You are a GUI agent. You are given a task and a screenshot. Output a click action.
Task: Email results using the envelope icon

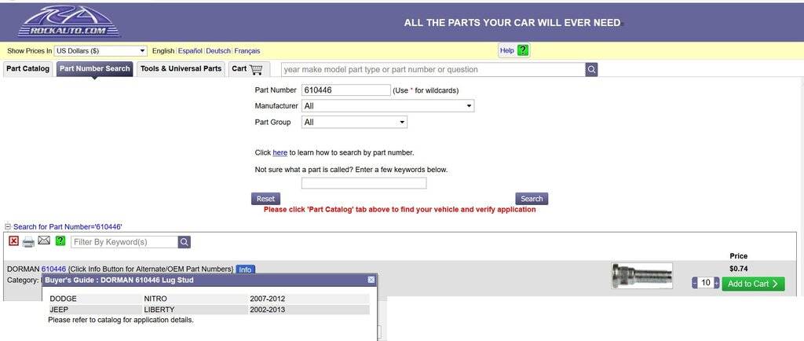[44, 241]
